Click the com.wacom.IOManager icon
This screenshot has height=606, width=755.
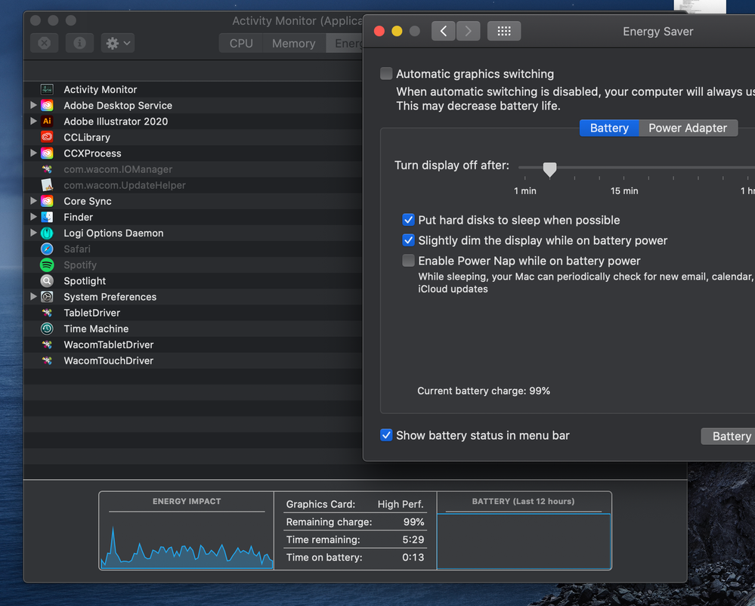(x=47, y=169)
